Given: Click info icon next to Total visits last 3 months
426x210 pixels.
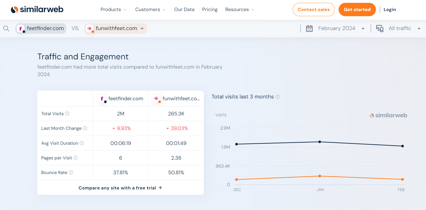Looking at the screenshot, I should (277, 97).
